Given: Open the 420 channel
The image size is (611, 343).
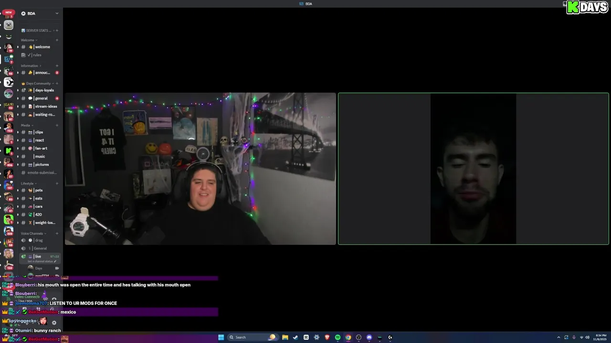Looking at the screenshot, I should (x=39, y=214).
